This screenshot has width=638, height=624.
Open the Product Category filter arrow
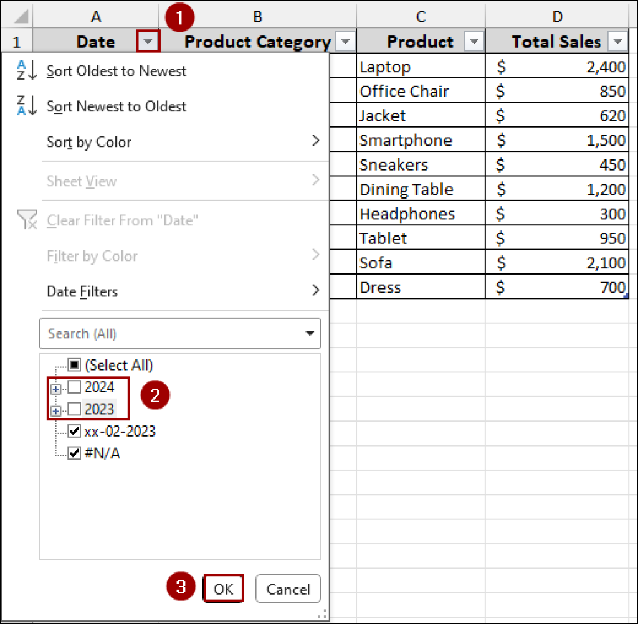point(345,41)
